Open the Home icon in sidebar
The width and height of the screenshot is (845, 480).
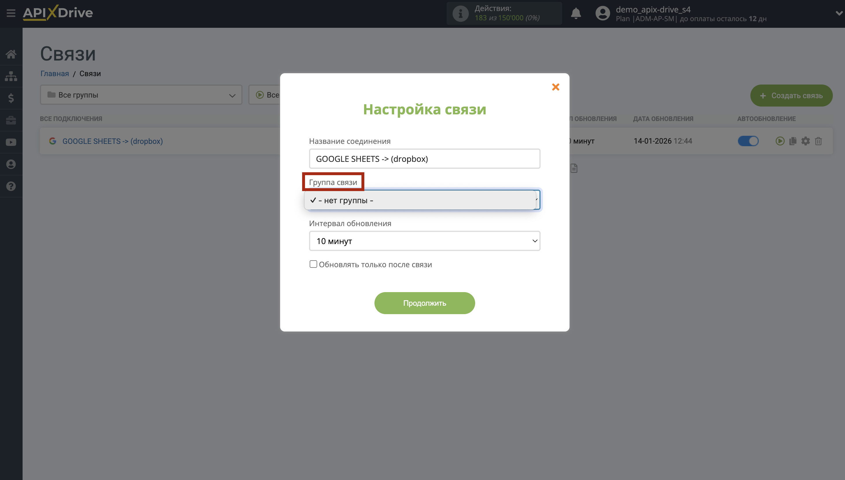click(11, 54)
